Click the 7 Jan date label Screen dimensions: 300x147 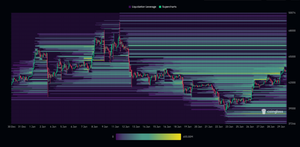(84, 127)
